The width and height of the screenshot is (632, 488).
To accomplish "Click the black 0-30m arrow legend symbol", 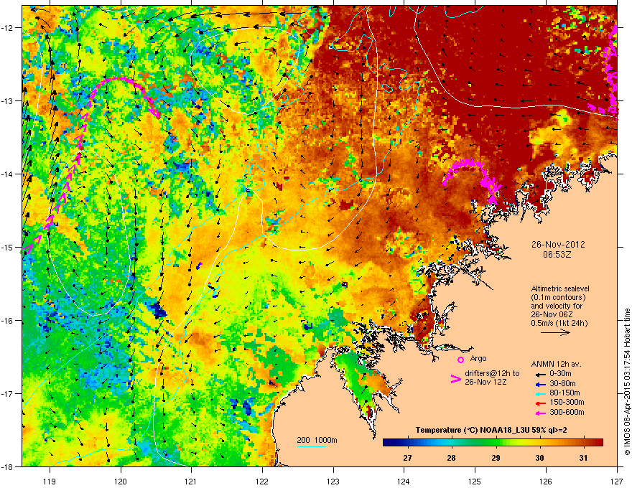I will [541, 374].
